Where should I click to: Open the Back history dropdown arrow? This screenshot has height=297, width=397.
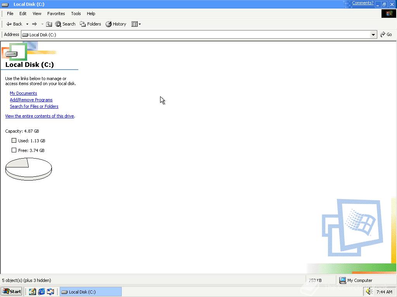point(27,24)
